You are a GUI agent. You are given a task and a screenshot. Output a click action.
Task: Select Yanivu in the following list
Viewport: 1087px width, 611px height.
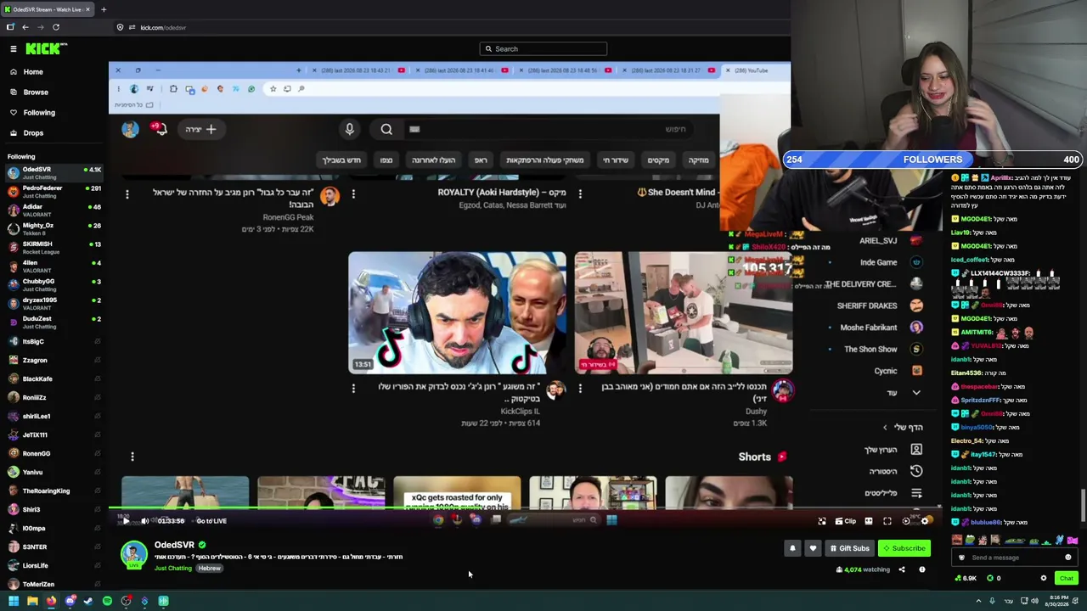pos(54,473)
